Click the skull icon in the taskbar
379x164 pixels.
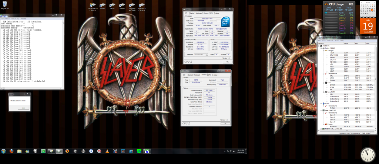tap(35, 151)
